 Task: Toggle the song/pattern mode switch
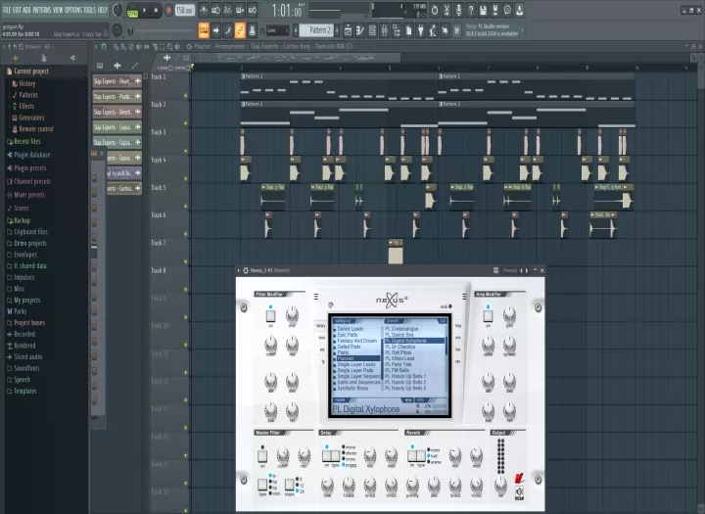[132, 10]
